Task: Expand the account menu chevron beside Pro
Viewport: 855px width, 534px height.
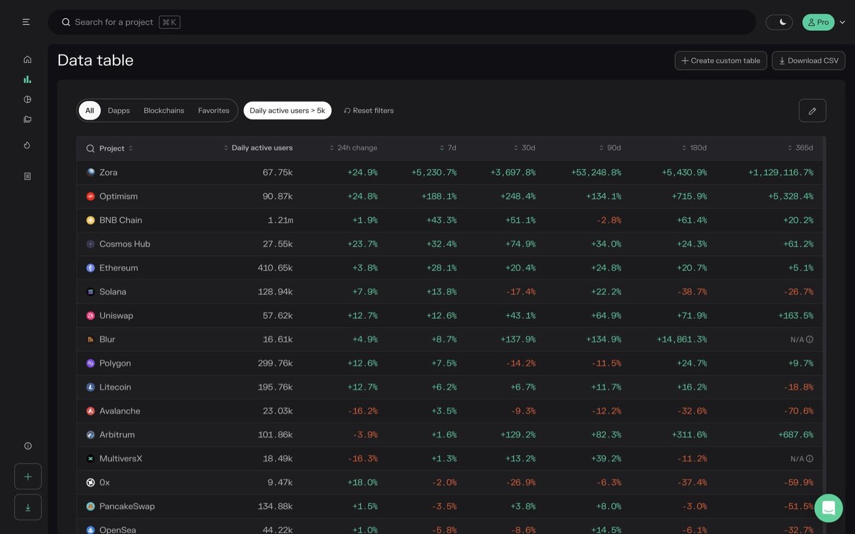Action: point(842,23)
